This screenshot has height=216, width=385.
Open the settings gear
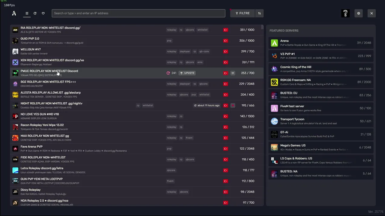tap(359, 13)
